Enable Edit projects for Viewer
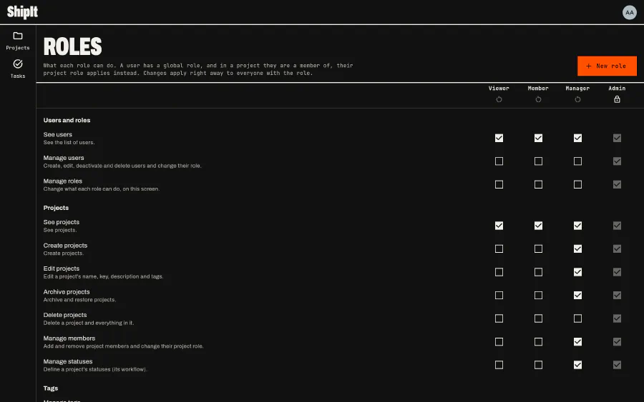 tap(499, 272)
